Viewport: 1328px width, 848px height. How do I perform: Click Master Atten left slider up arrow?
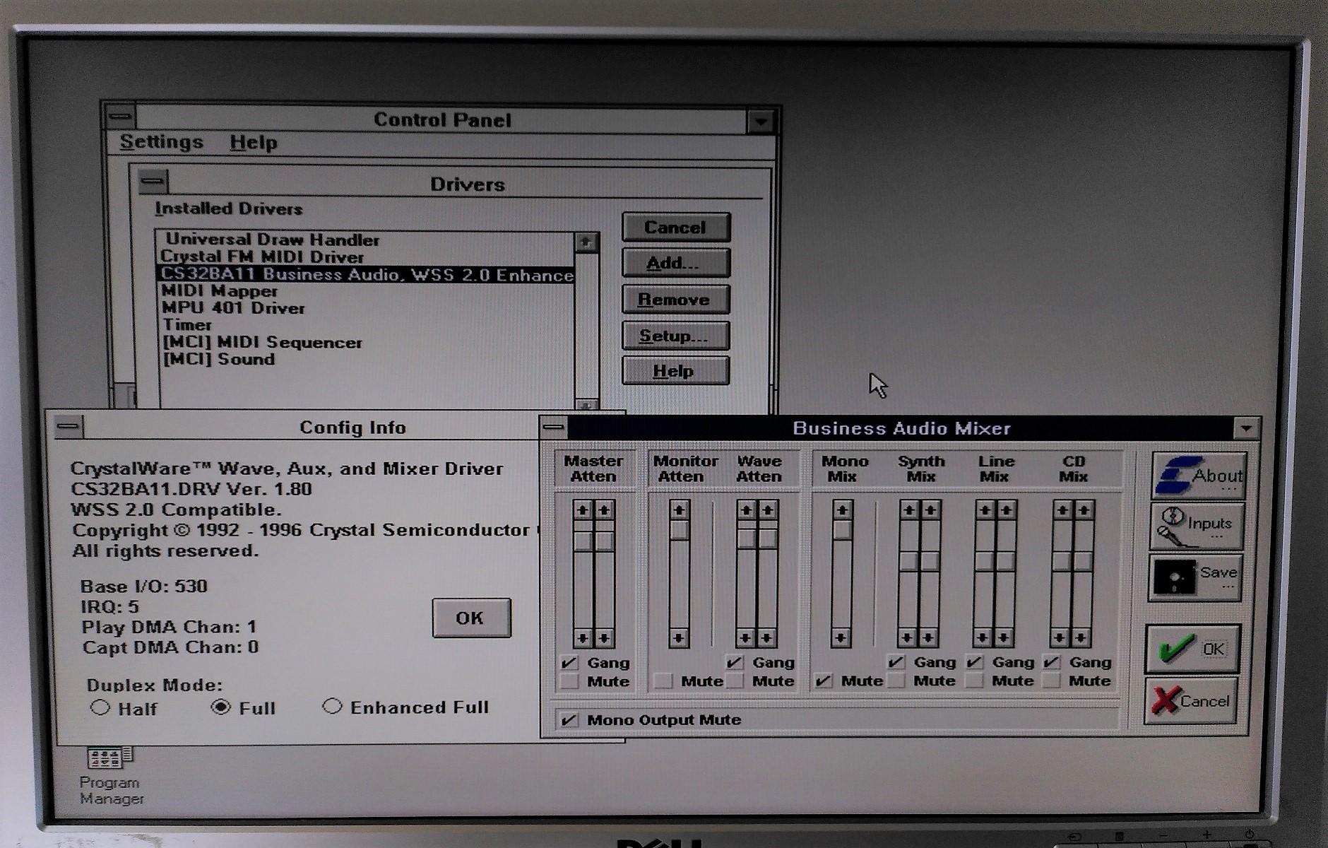coord(583,510)
